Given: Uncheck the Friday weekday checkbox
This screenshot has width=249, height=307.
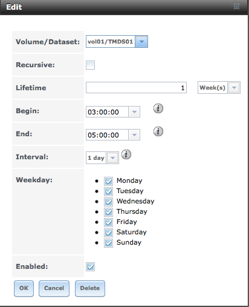Looking at the screenshot, I should coord(108,222).
